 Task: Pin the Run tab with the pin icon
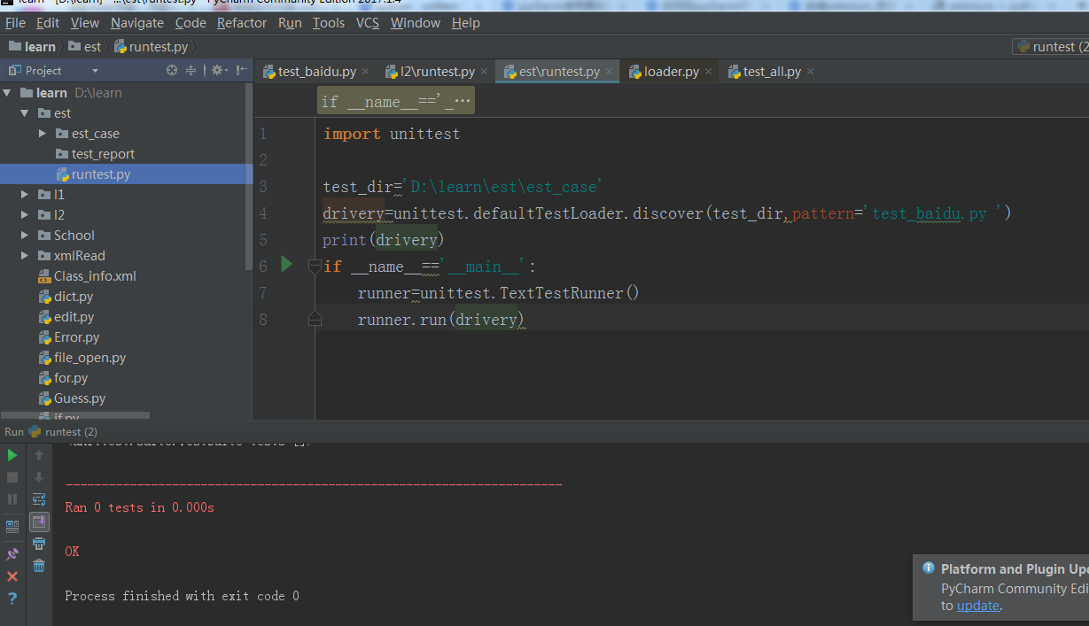(x=12, y=554)
